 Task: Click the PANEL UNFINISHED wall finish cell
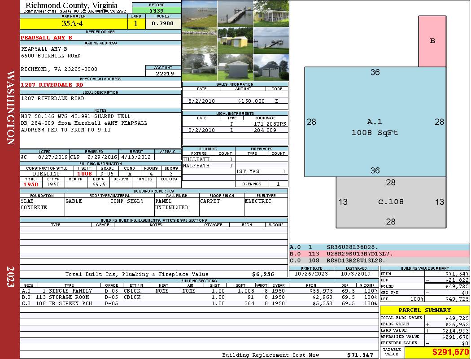[x=177, y=207]
